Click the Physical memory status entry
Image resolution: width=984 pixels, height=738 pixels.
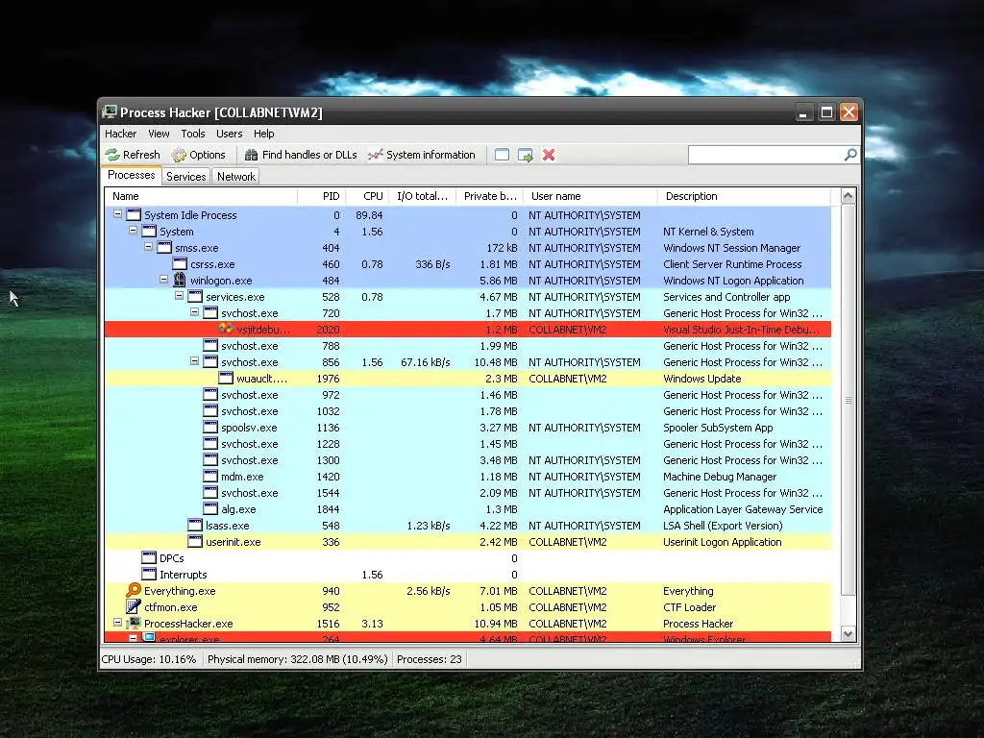coord(298,659)
